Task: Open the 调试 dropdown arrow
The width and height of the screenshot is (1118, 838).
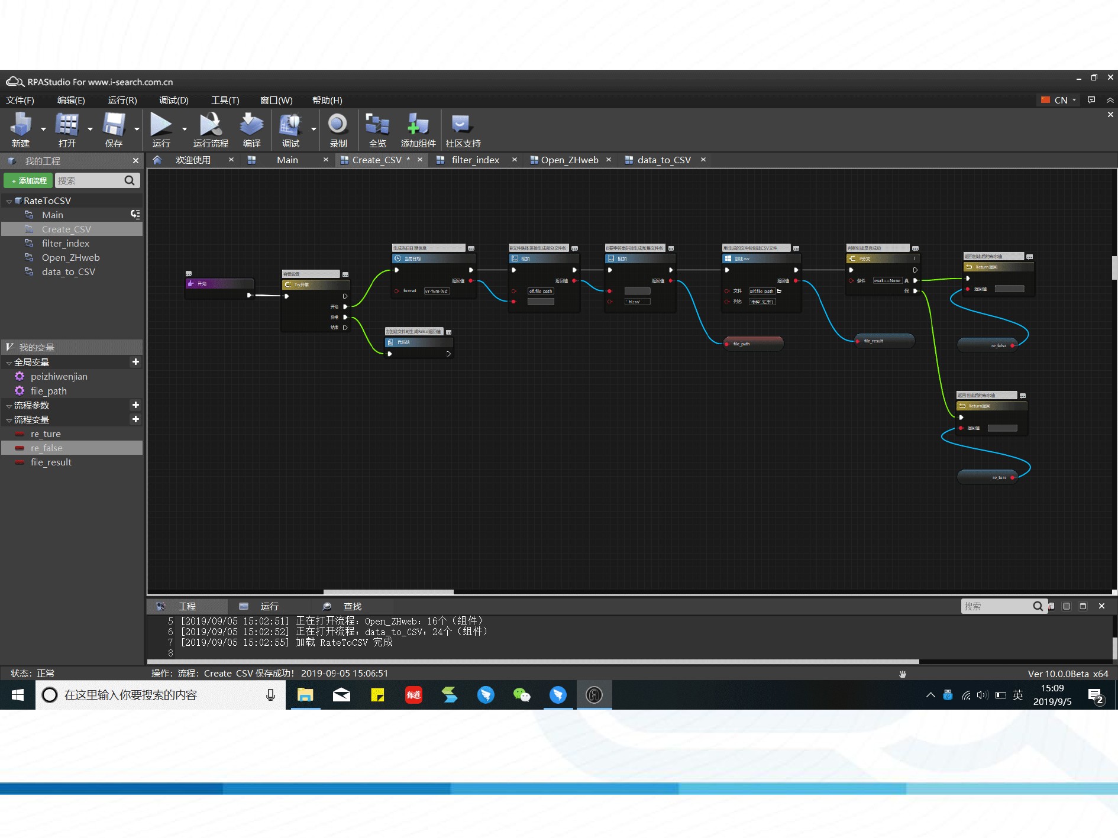Action: pyautogui.click(x=314, y=128)
